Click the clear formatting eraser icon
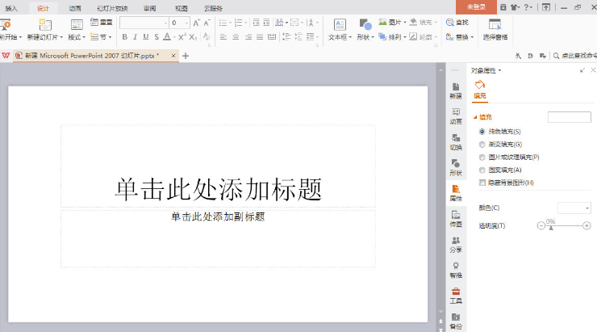 tap(207, 36)
